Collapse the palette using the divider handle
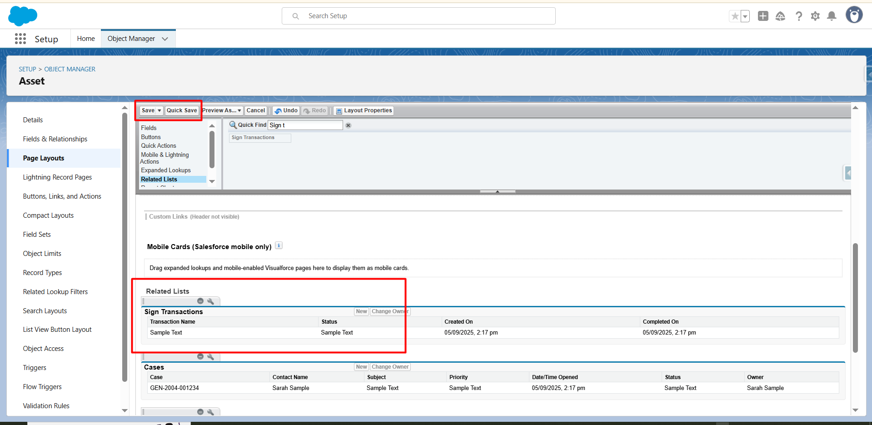 [x=498, y=192]
